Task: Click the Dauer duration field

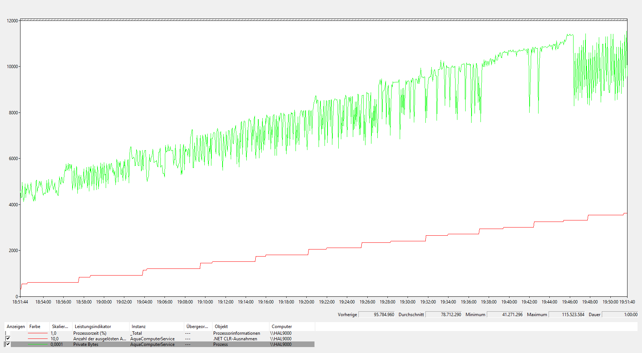Action: 620,315
